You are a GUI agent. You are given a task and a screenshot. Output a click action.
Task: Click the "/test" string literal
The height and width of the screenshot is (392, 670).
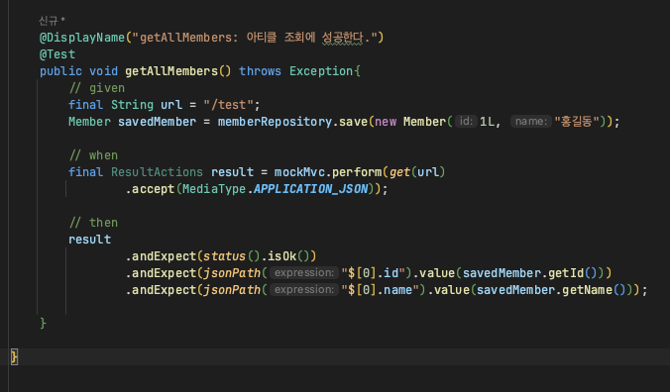coord(228,105)
